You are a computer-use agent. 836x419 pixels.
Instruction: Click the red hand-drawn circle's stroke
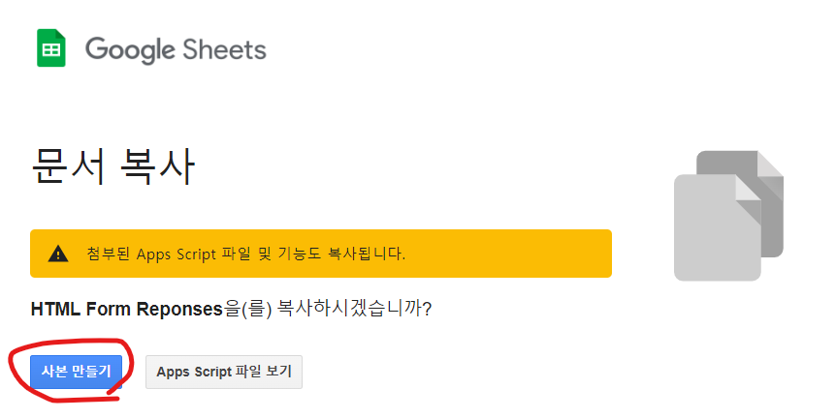coord(13,373)
